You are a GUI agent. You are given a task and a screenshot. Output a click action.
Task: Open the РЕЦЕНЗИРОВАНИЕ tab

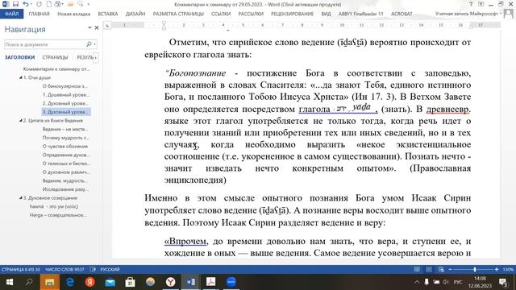[x=292, y=14]
